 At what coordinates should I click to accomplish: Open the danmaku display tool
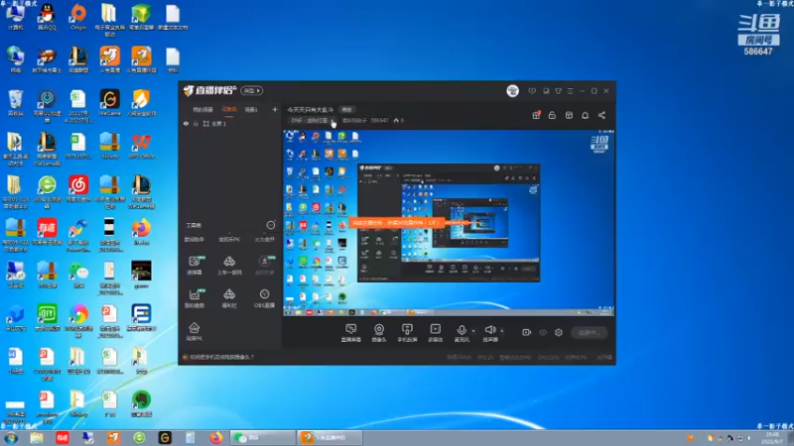coord(195,265)
